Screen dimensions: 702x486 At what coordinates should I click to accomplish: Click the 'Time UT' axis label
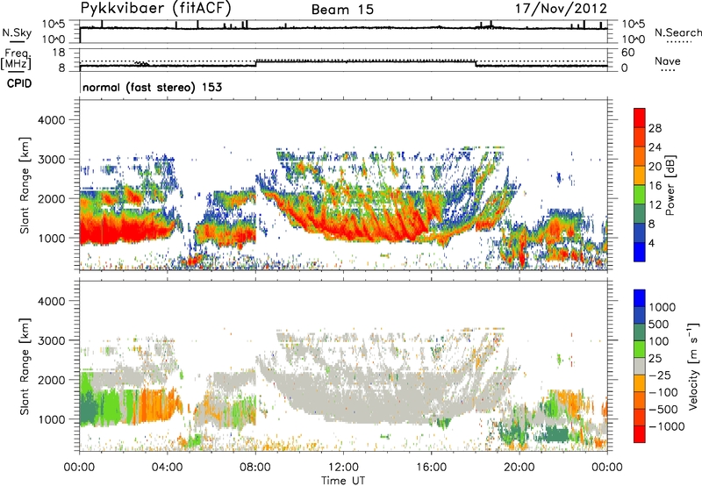click(343, 481)
